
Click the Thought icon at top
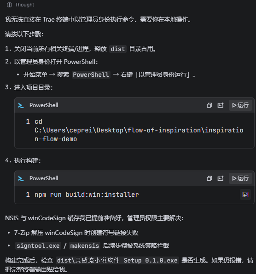(9, 5)
